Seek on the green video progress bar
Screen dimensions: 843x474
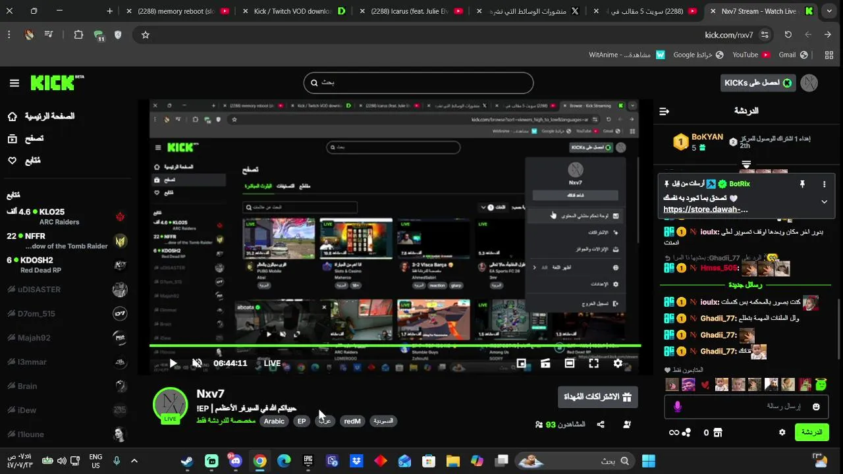coord(395,346)
